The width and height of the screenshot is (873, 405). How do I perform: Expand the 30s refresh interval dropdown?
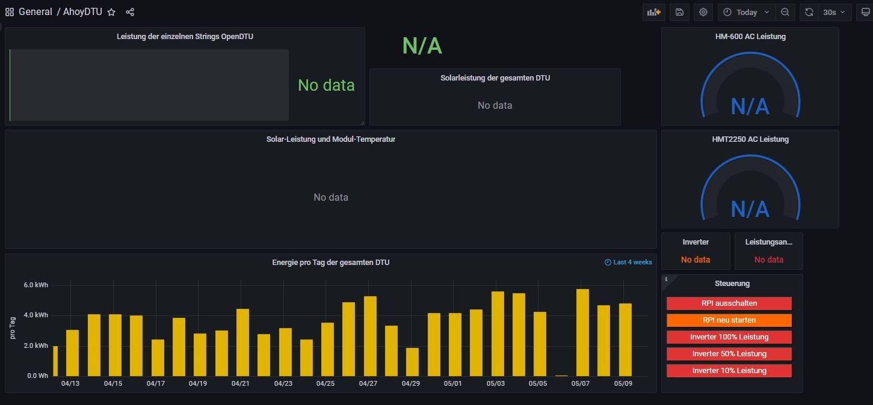click(x=834, y=12)
